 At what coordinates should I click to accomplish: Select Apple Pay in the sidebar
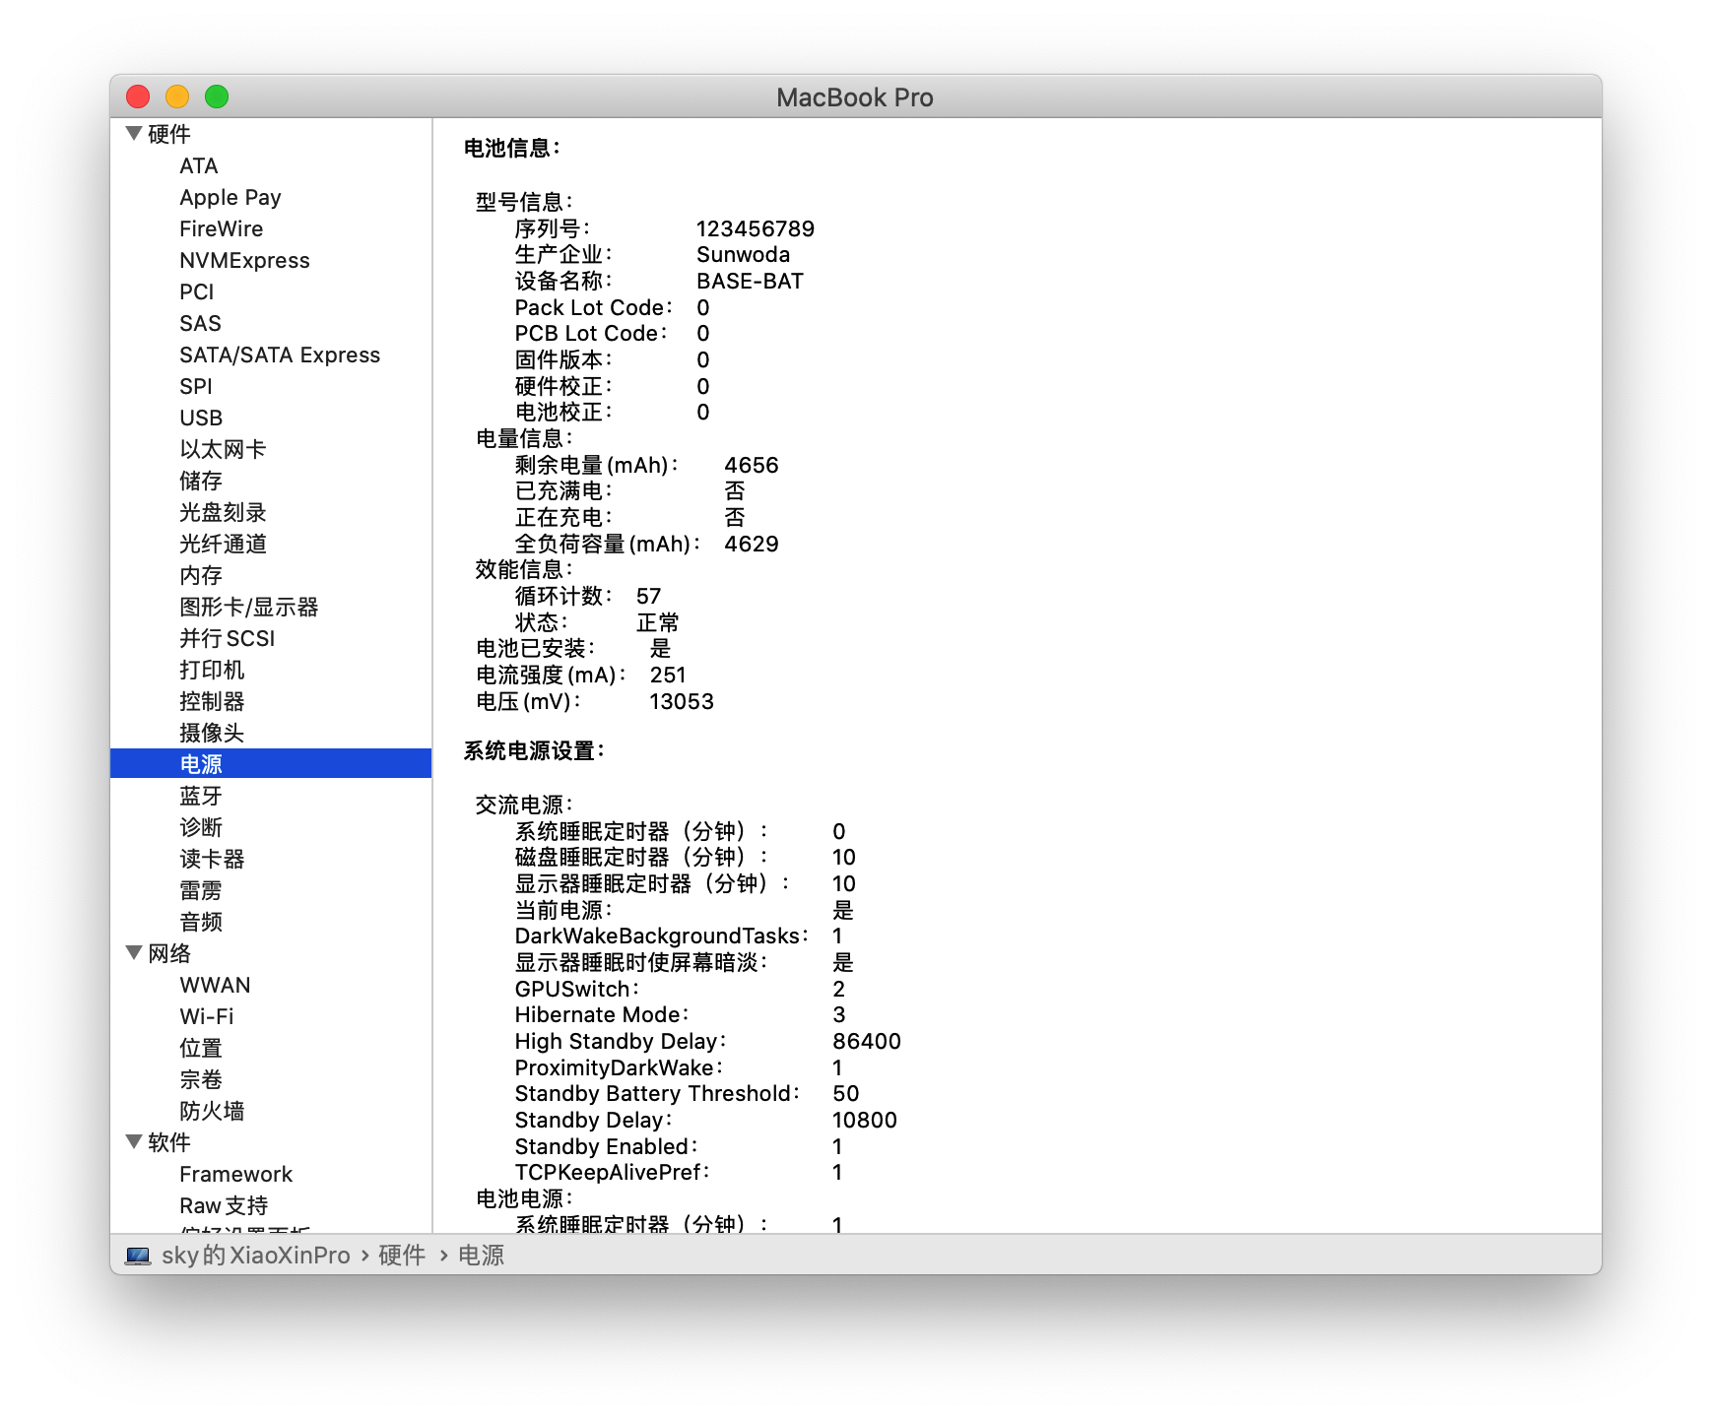click(230, 197)
